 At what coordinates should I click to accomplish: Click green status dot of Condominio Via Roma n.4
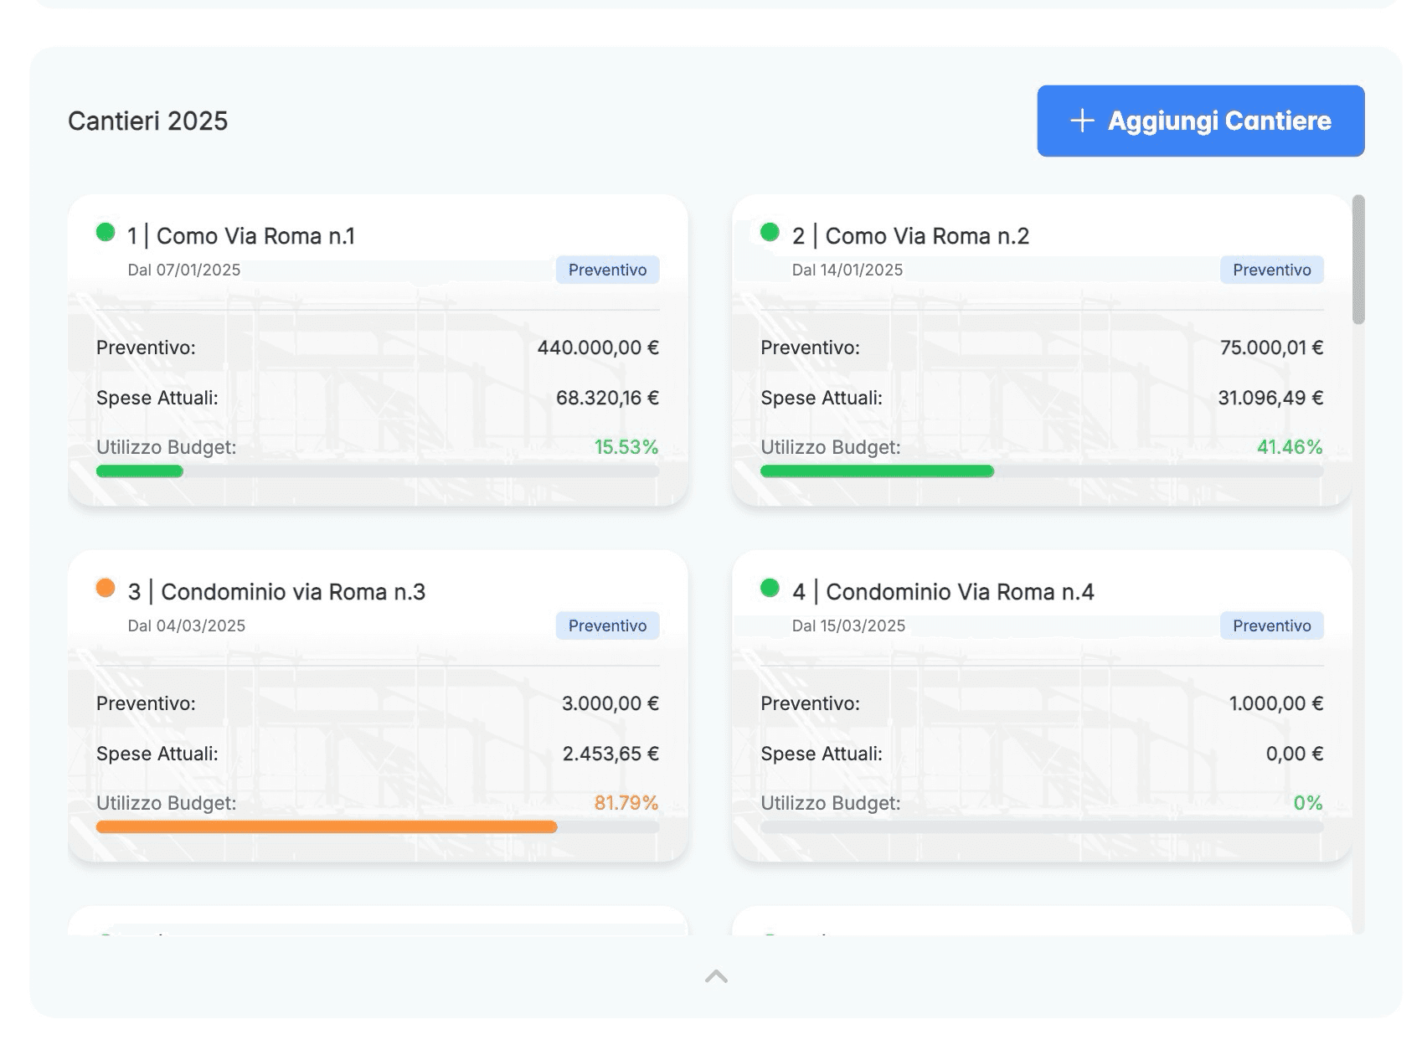tap(770, 588)
